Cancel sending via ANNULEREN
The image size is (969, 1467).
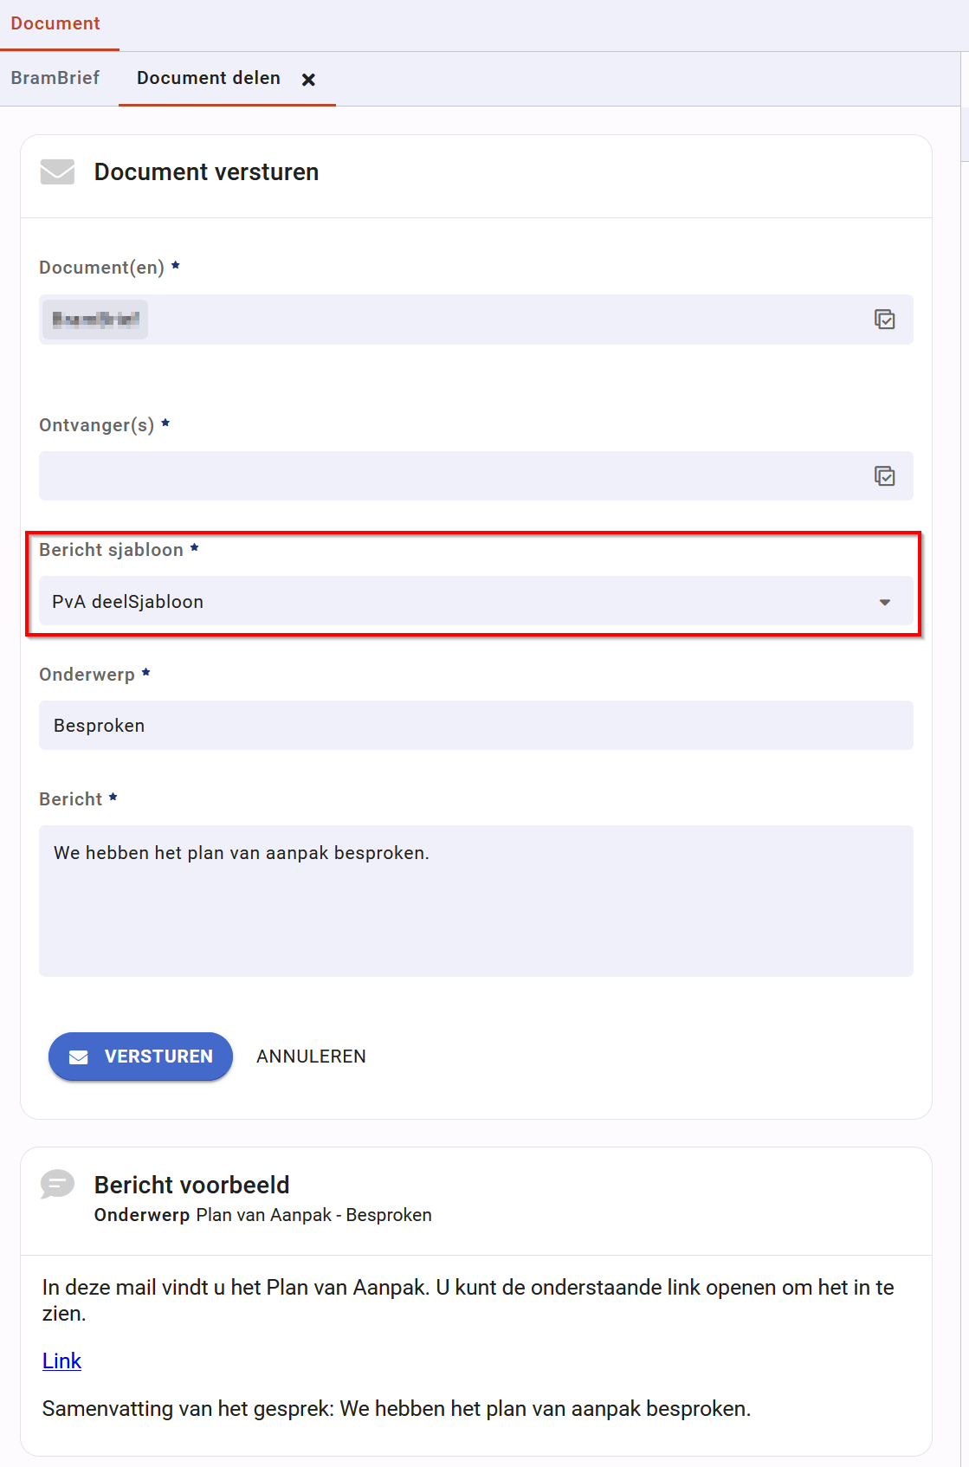[x=312, y=1057]
